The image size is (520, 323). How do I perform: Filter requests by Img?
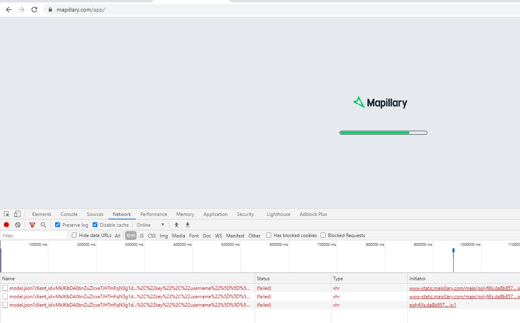164,236
